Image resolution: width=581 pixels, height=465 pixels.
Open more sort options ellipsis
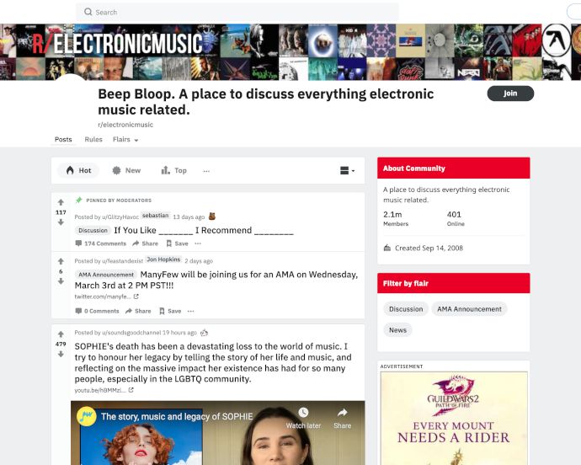[206, 171]
